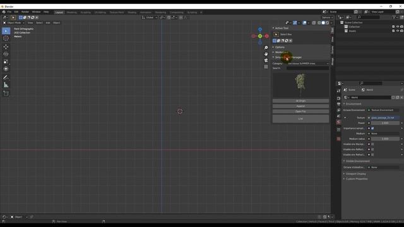Select the Scale tool

pyautogui.click(x=6, y=62)
